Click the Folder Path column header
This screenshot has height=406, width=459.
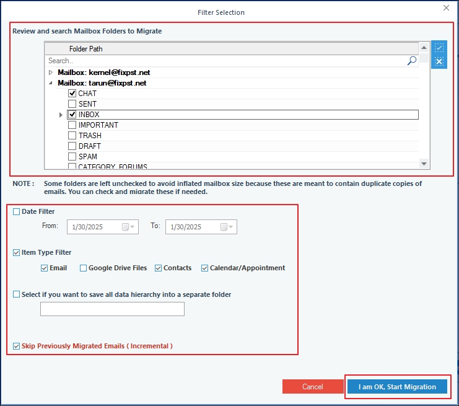[x=232, y=48]
